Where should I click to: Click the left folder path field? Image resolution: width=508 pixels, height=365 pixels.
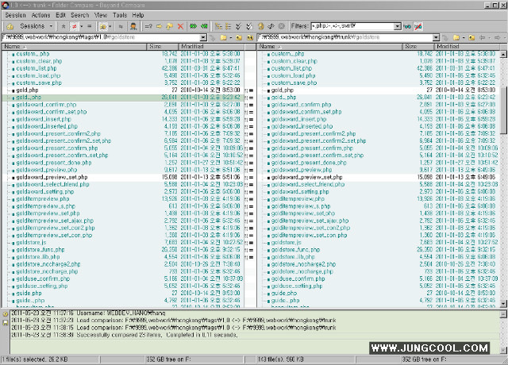pos(101,37)
